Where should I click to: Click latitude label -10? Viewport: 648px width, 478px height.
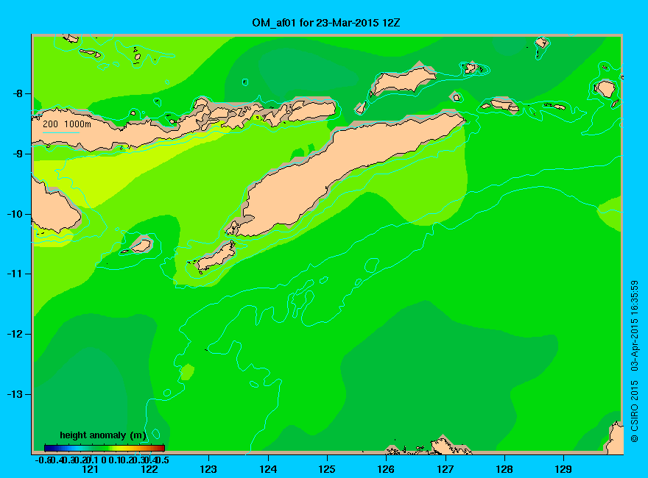pos(15,214)
